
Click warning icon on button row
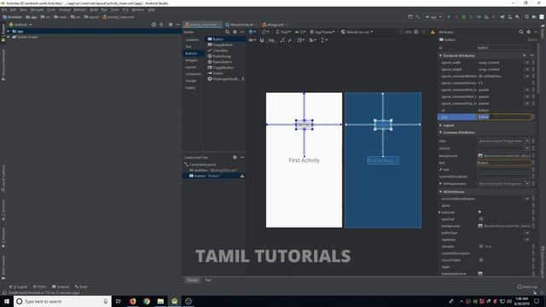pos(242,177)
